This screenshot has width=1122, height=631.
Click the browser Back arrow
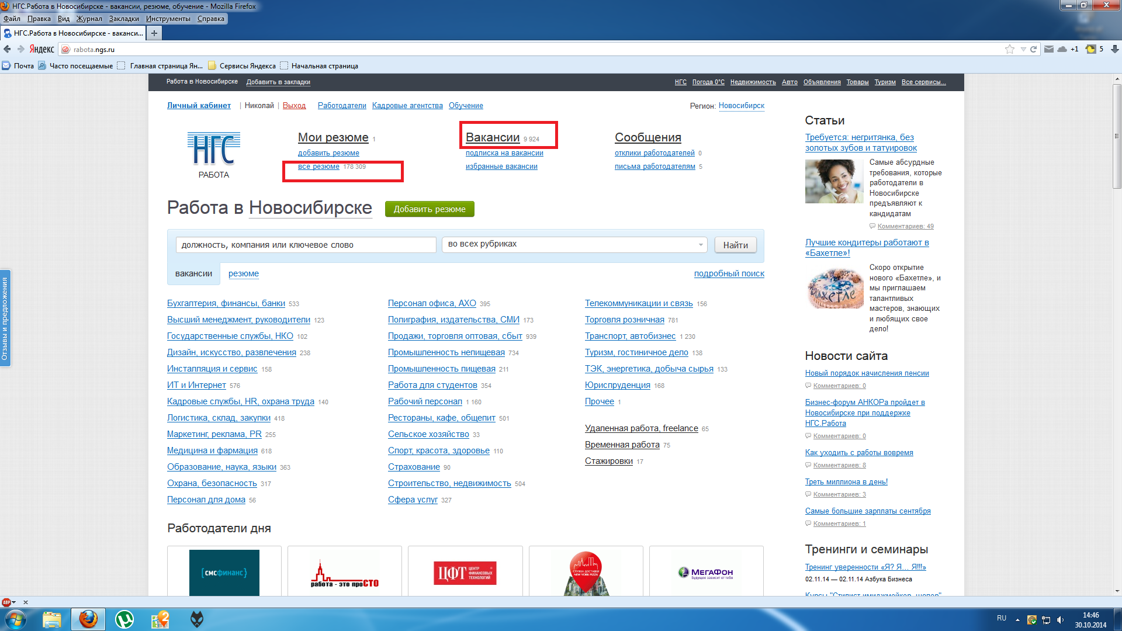click(x=7, y=50)
